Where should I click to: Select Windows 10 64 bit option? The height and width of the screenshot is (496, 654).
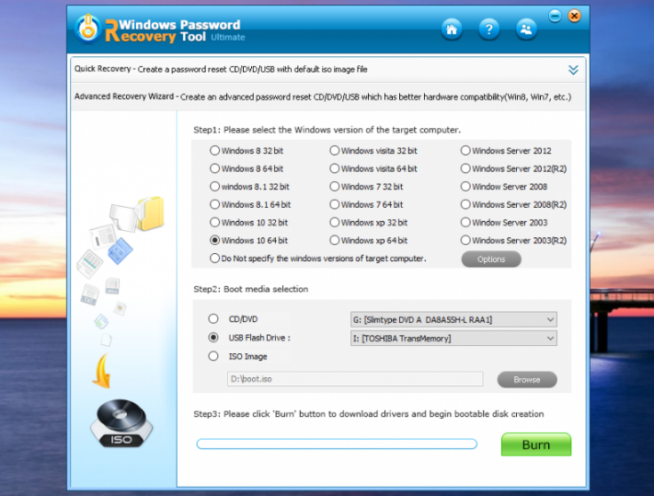tap(248, 240)
